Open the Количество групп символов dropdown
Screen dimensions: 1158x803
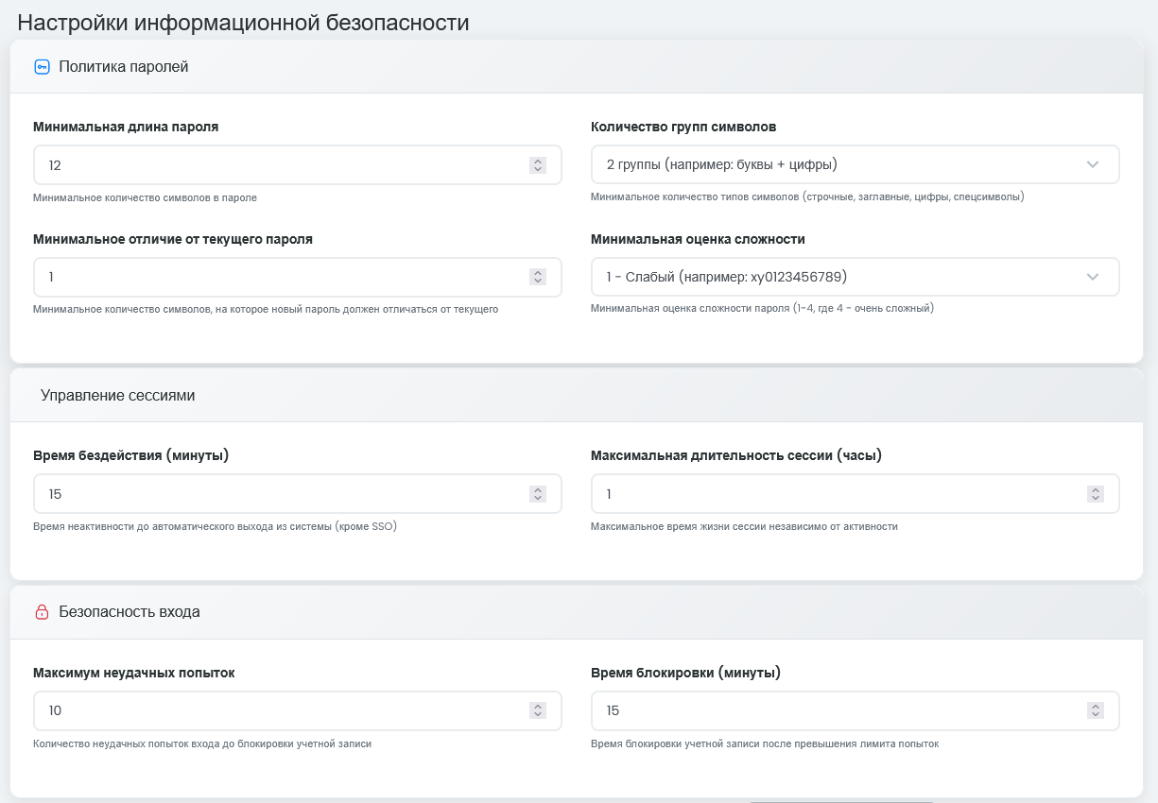click(x=855, y=164)
